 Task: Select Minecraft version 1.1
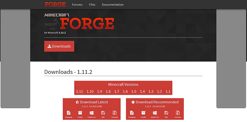tap(168, 91)
